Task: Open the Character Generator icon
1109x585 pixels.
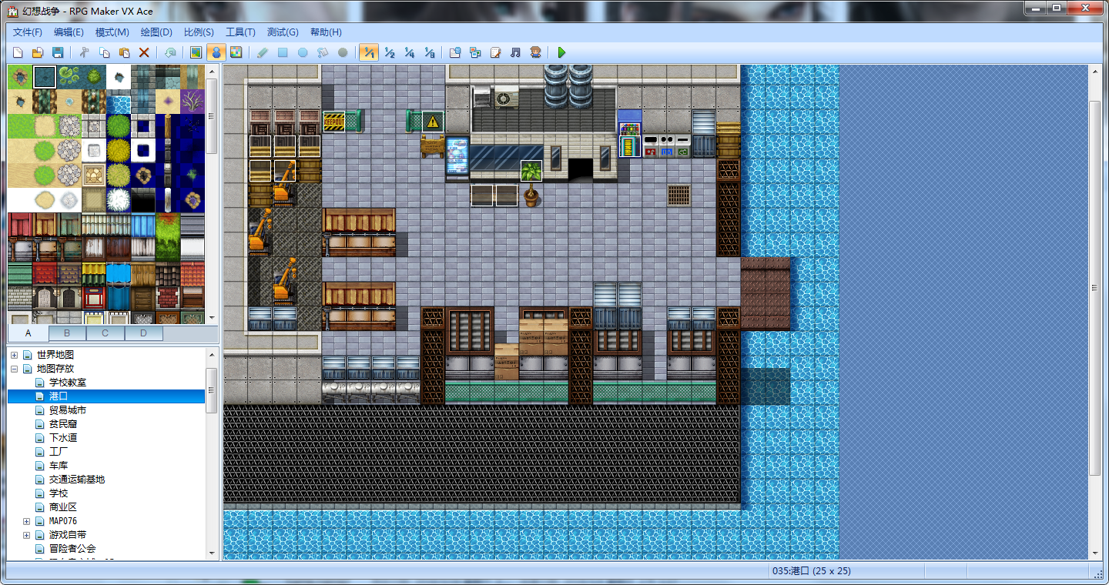Action: pyautogui.click(x=535, y=52)
